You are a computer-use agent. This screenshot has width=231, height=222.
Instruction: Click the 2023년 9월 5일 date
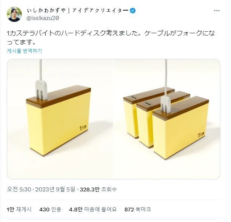tap(55, 189)
